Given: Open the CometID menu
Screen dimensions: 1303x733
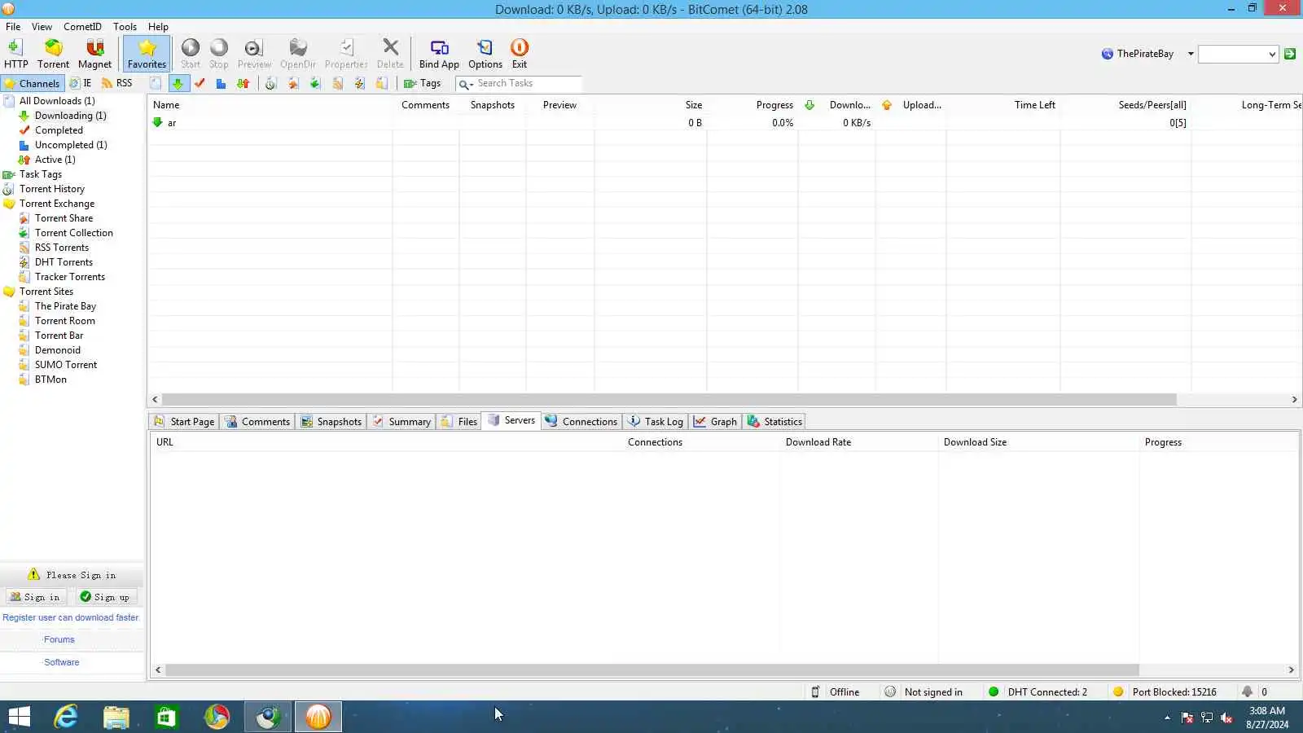Looking at the screenshot, I should click(82, 26).
